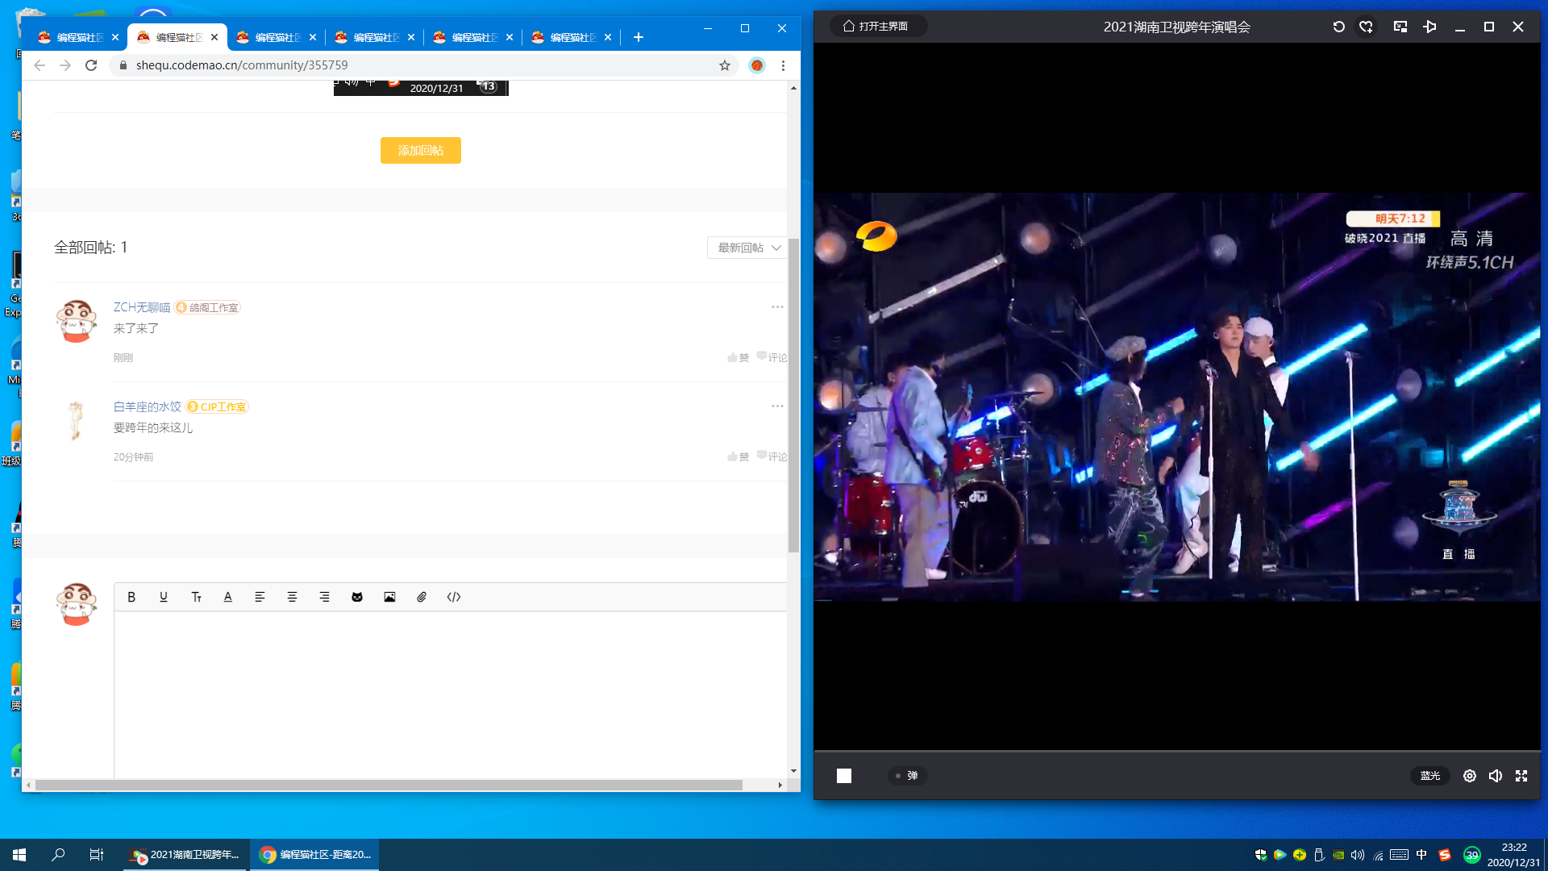The height and width of the screenshot is (871, 1548).
Task: Open more options for ZCH无聊喵's reply
Action: click(x=777, y=306)
